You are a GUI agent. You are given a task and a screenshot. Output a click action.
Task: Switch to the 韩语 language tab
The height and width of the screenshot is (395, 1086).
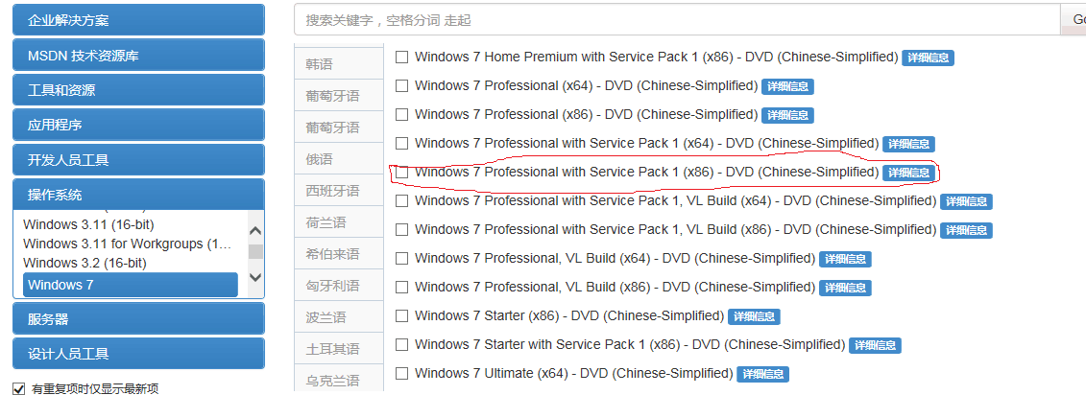click(319, 64)
